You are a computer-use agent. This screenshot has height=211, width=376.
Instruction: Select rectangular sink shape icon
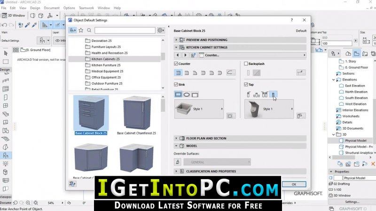178,94
